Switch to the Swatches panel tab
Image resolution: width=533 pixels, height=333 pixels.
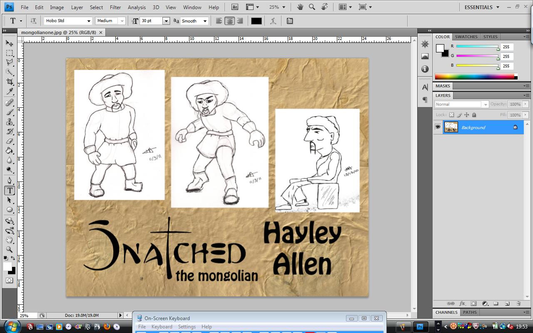[x=466, y=37]
